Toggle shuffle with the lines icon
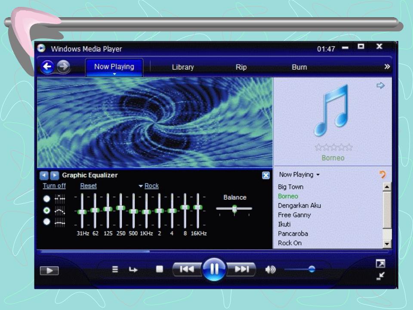This screenshot has height=310, width=413. coord(115,270)
